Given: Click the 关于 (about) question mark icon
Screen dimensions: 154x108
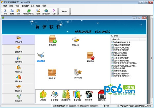Looking at the screenshot, I should tap(54, 12).
